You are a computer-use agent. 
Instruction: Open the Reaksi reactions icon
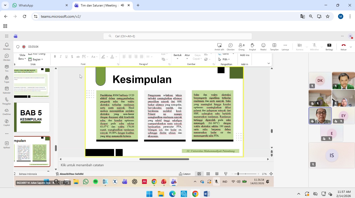pos(263,47)
